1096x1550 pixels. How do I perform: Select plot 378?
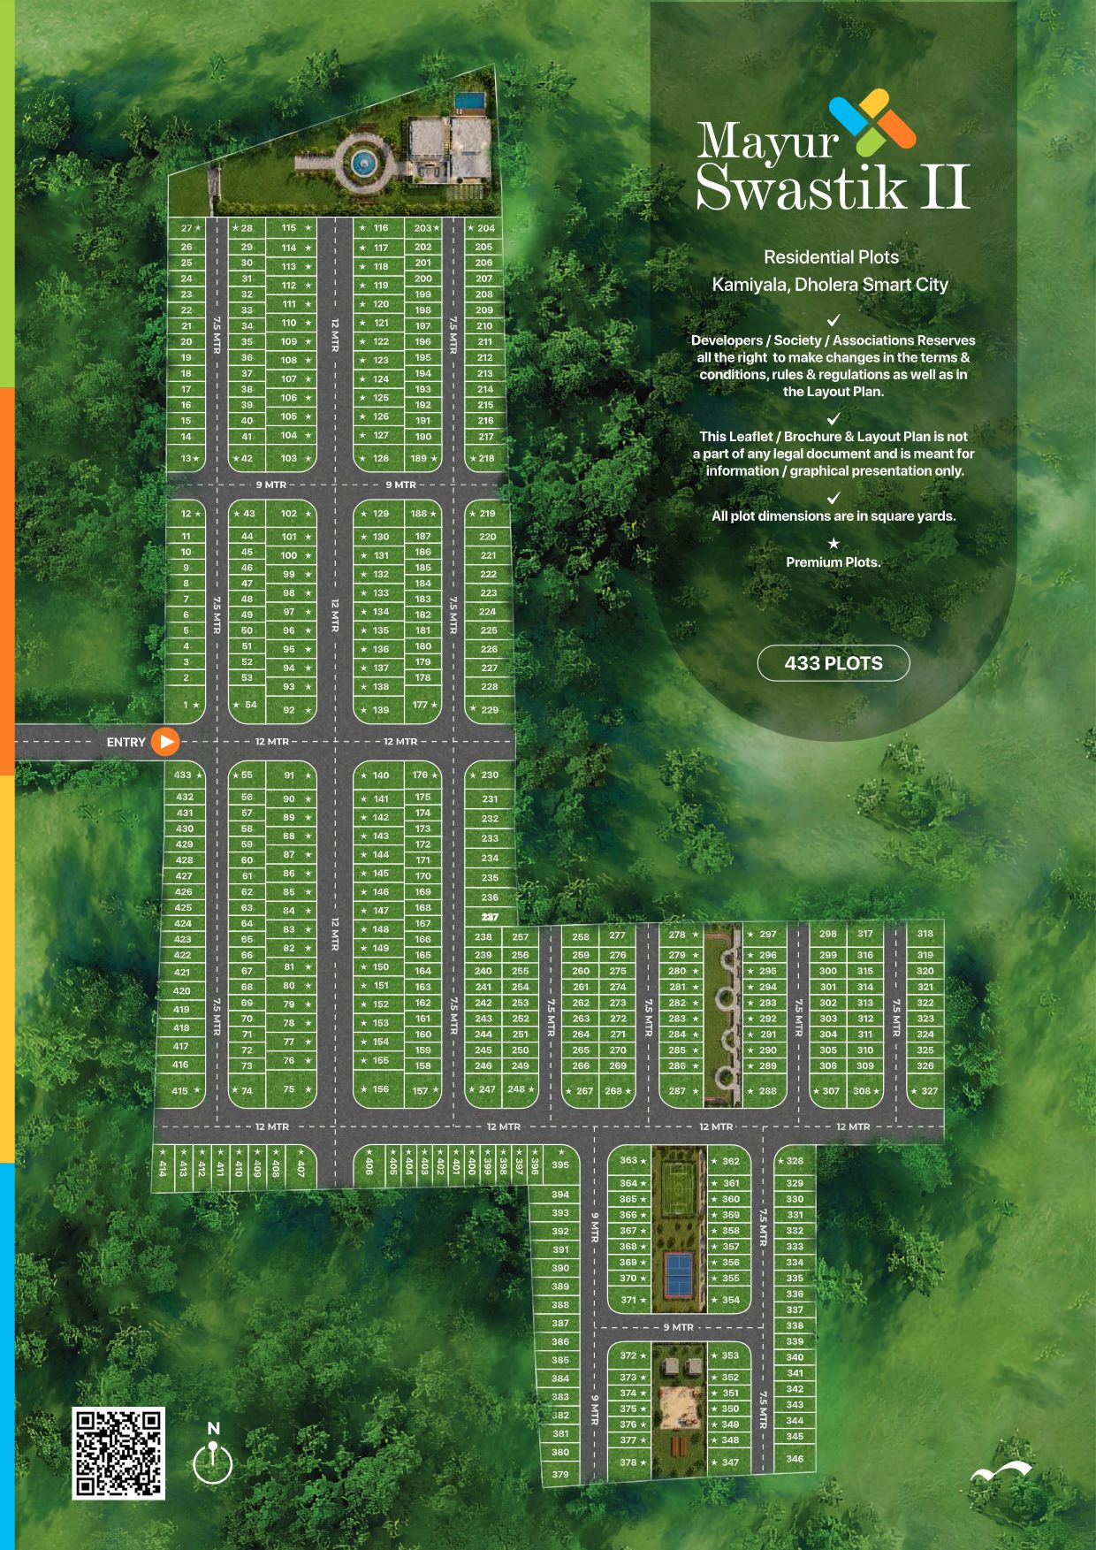click(631, 1462)
